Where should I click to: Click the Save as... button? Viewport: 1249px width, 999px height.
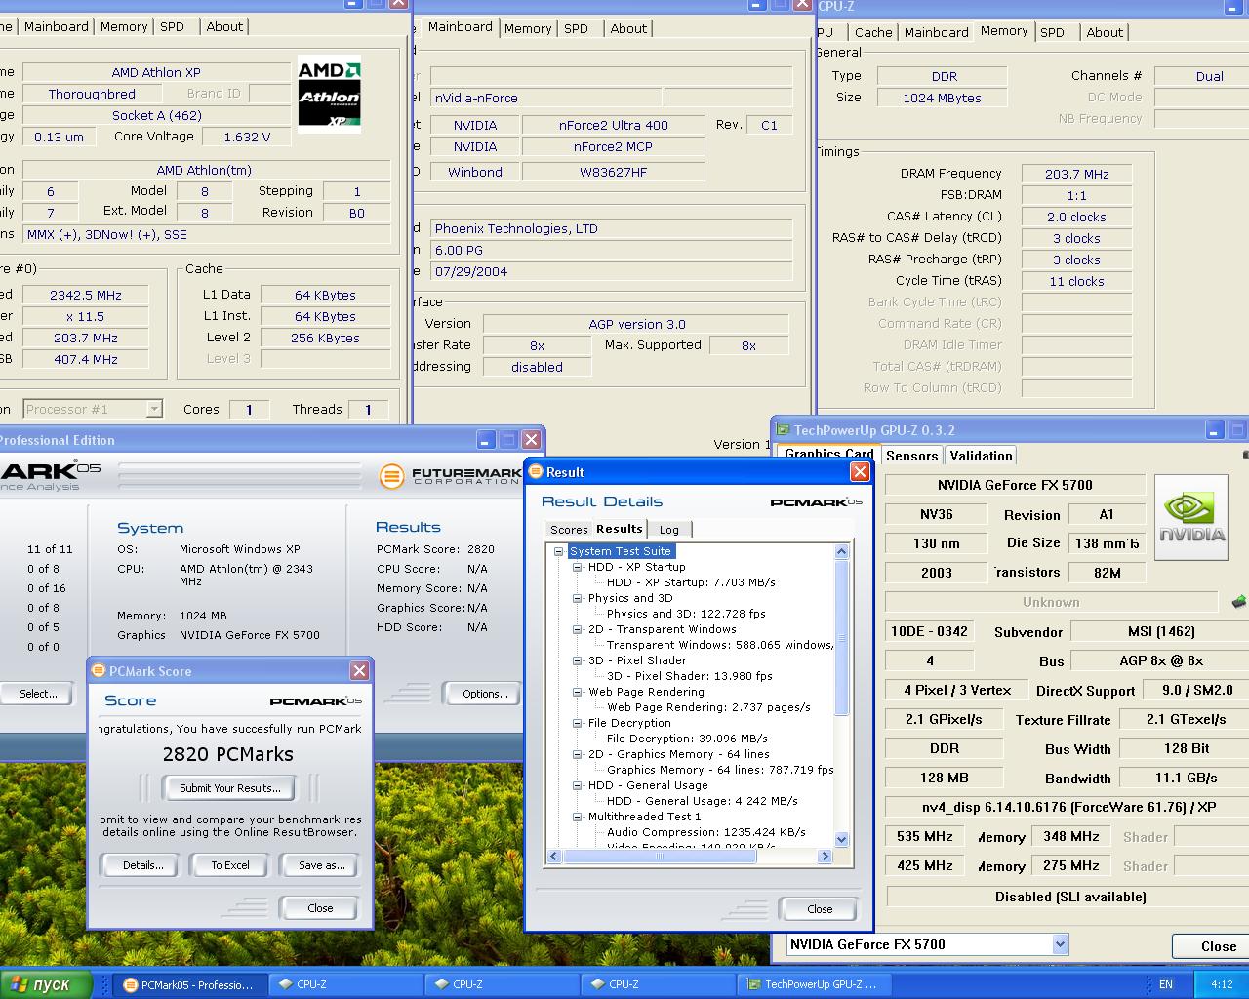coord(321,865)
